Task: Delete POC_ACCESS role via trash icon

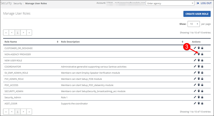Action: 199,85
